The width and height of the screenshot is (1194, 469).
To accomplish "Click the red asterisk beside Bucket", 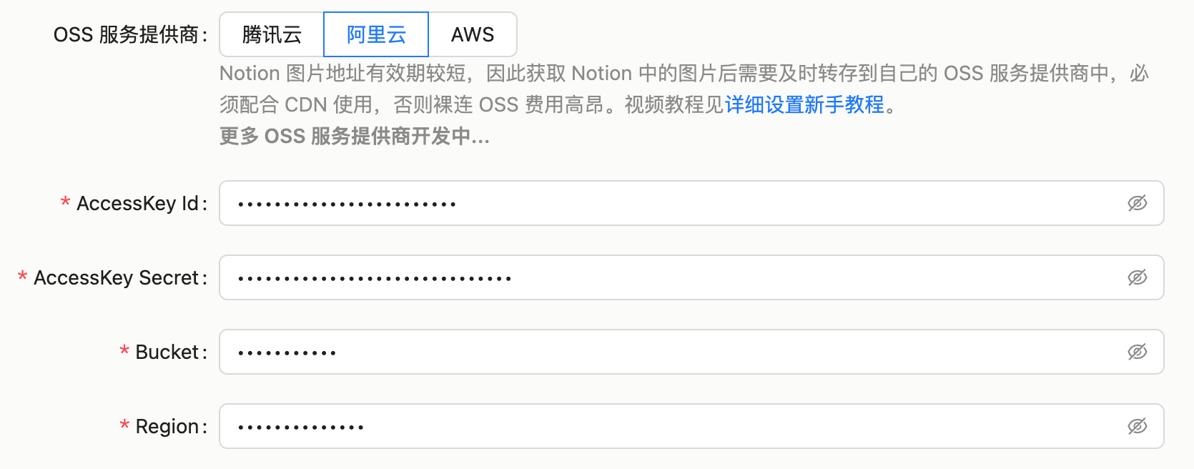I will [x=124, y=351].
